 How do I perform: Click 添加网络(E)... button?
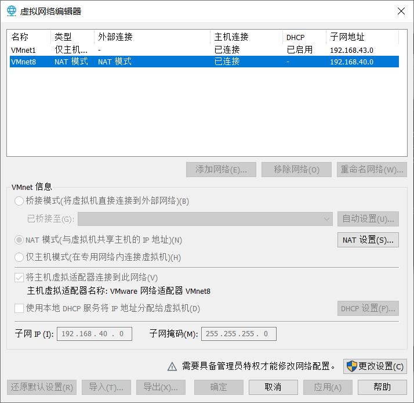pos(221,170)
